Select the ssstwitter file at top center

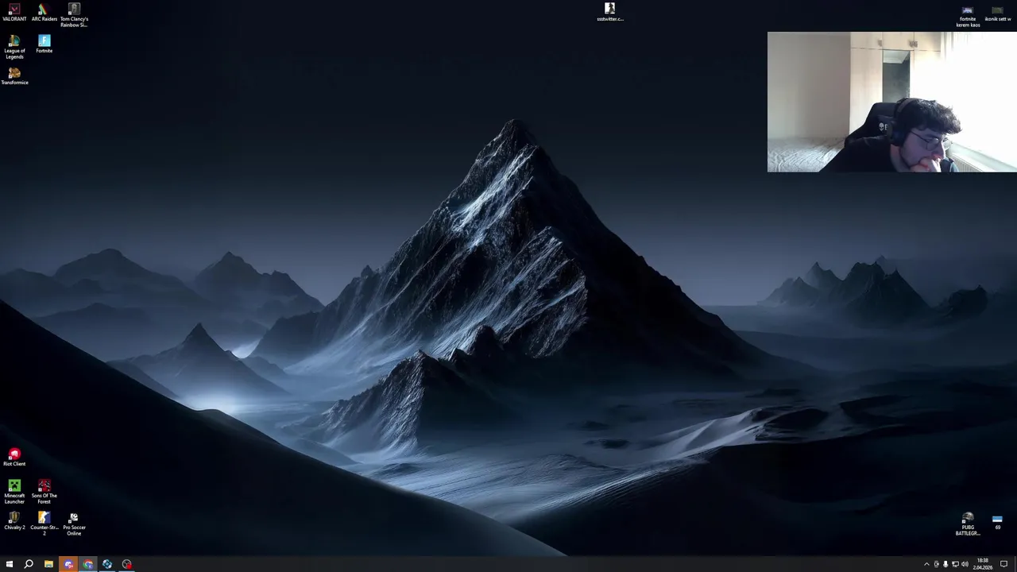(609, 13)
